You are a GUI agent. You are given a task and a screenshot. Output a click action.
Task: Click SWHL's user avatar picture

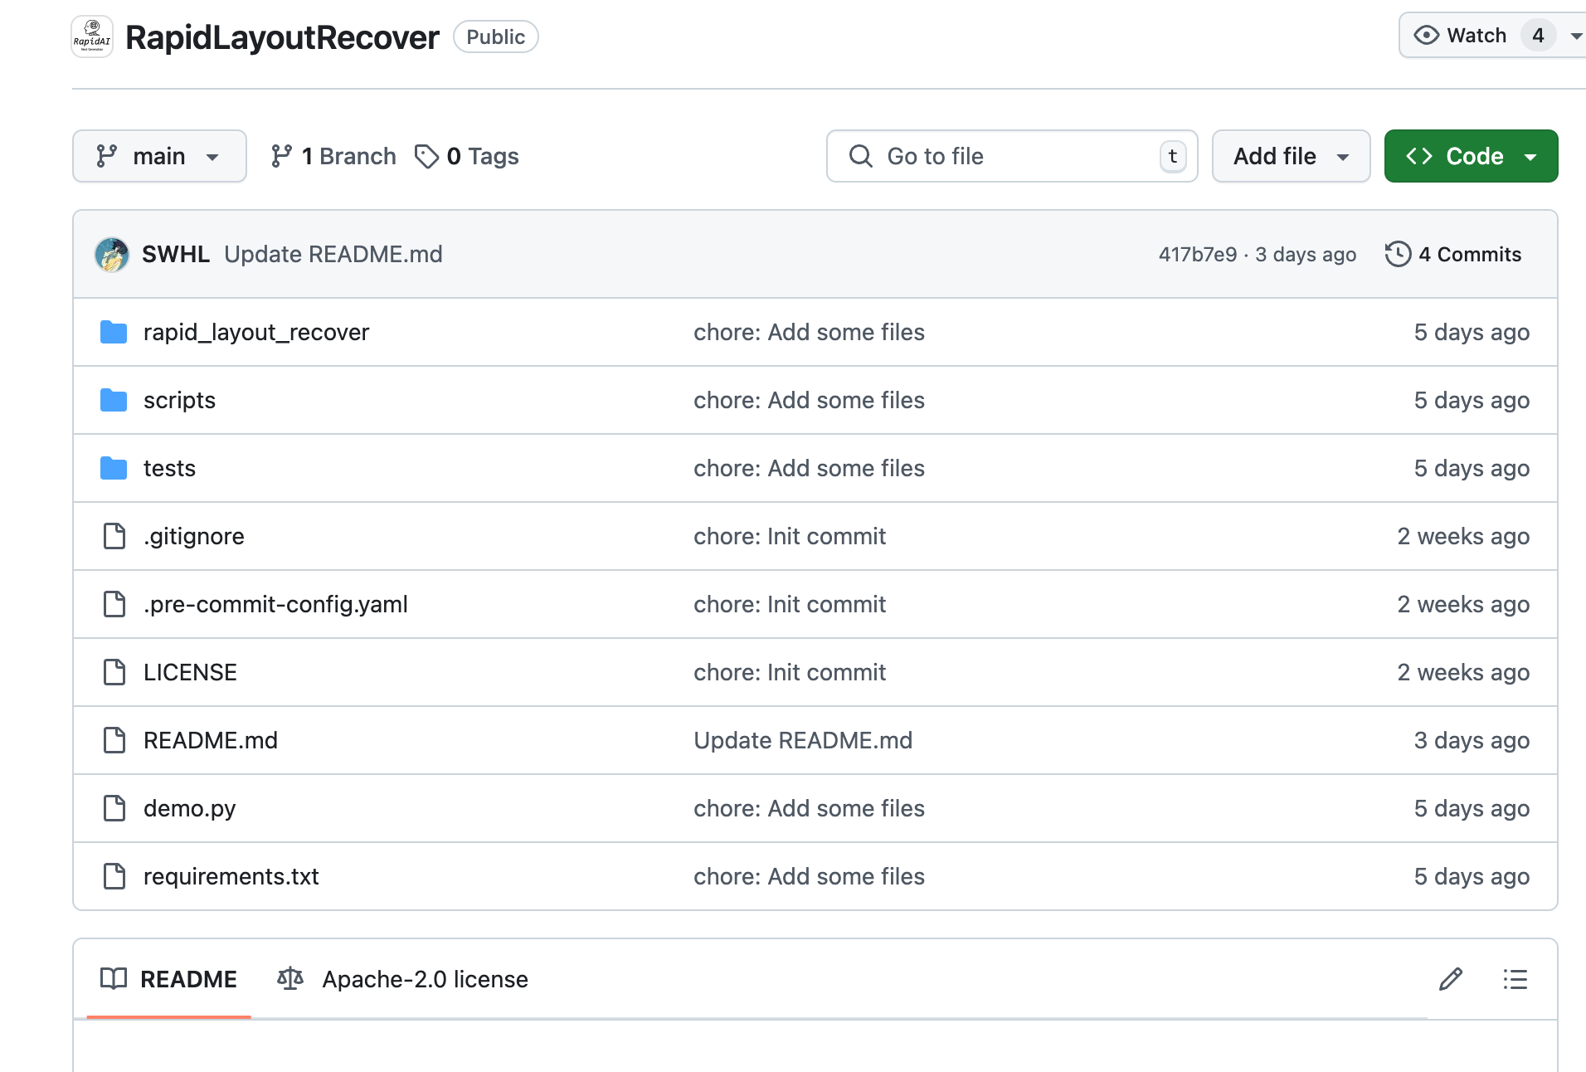[x=112, y=255]
